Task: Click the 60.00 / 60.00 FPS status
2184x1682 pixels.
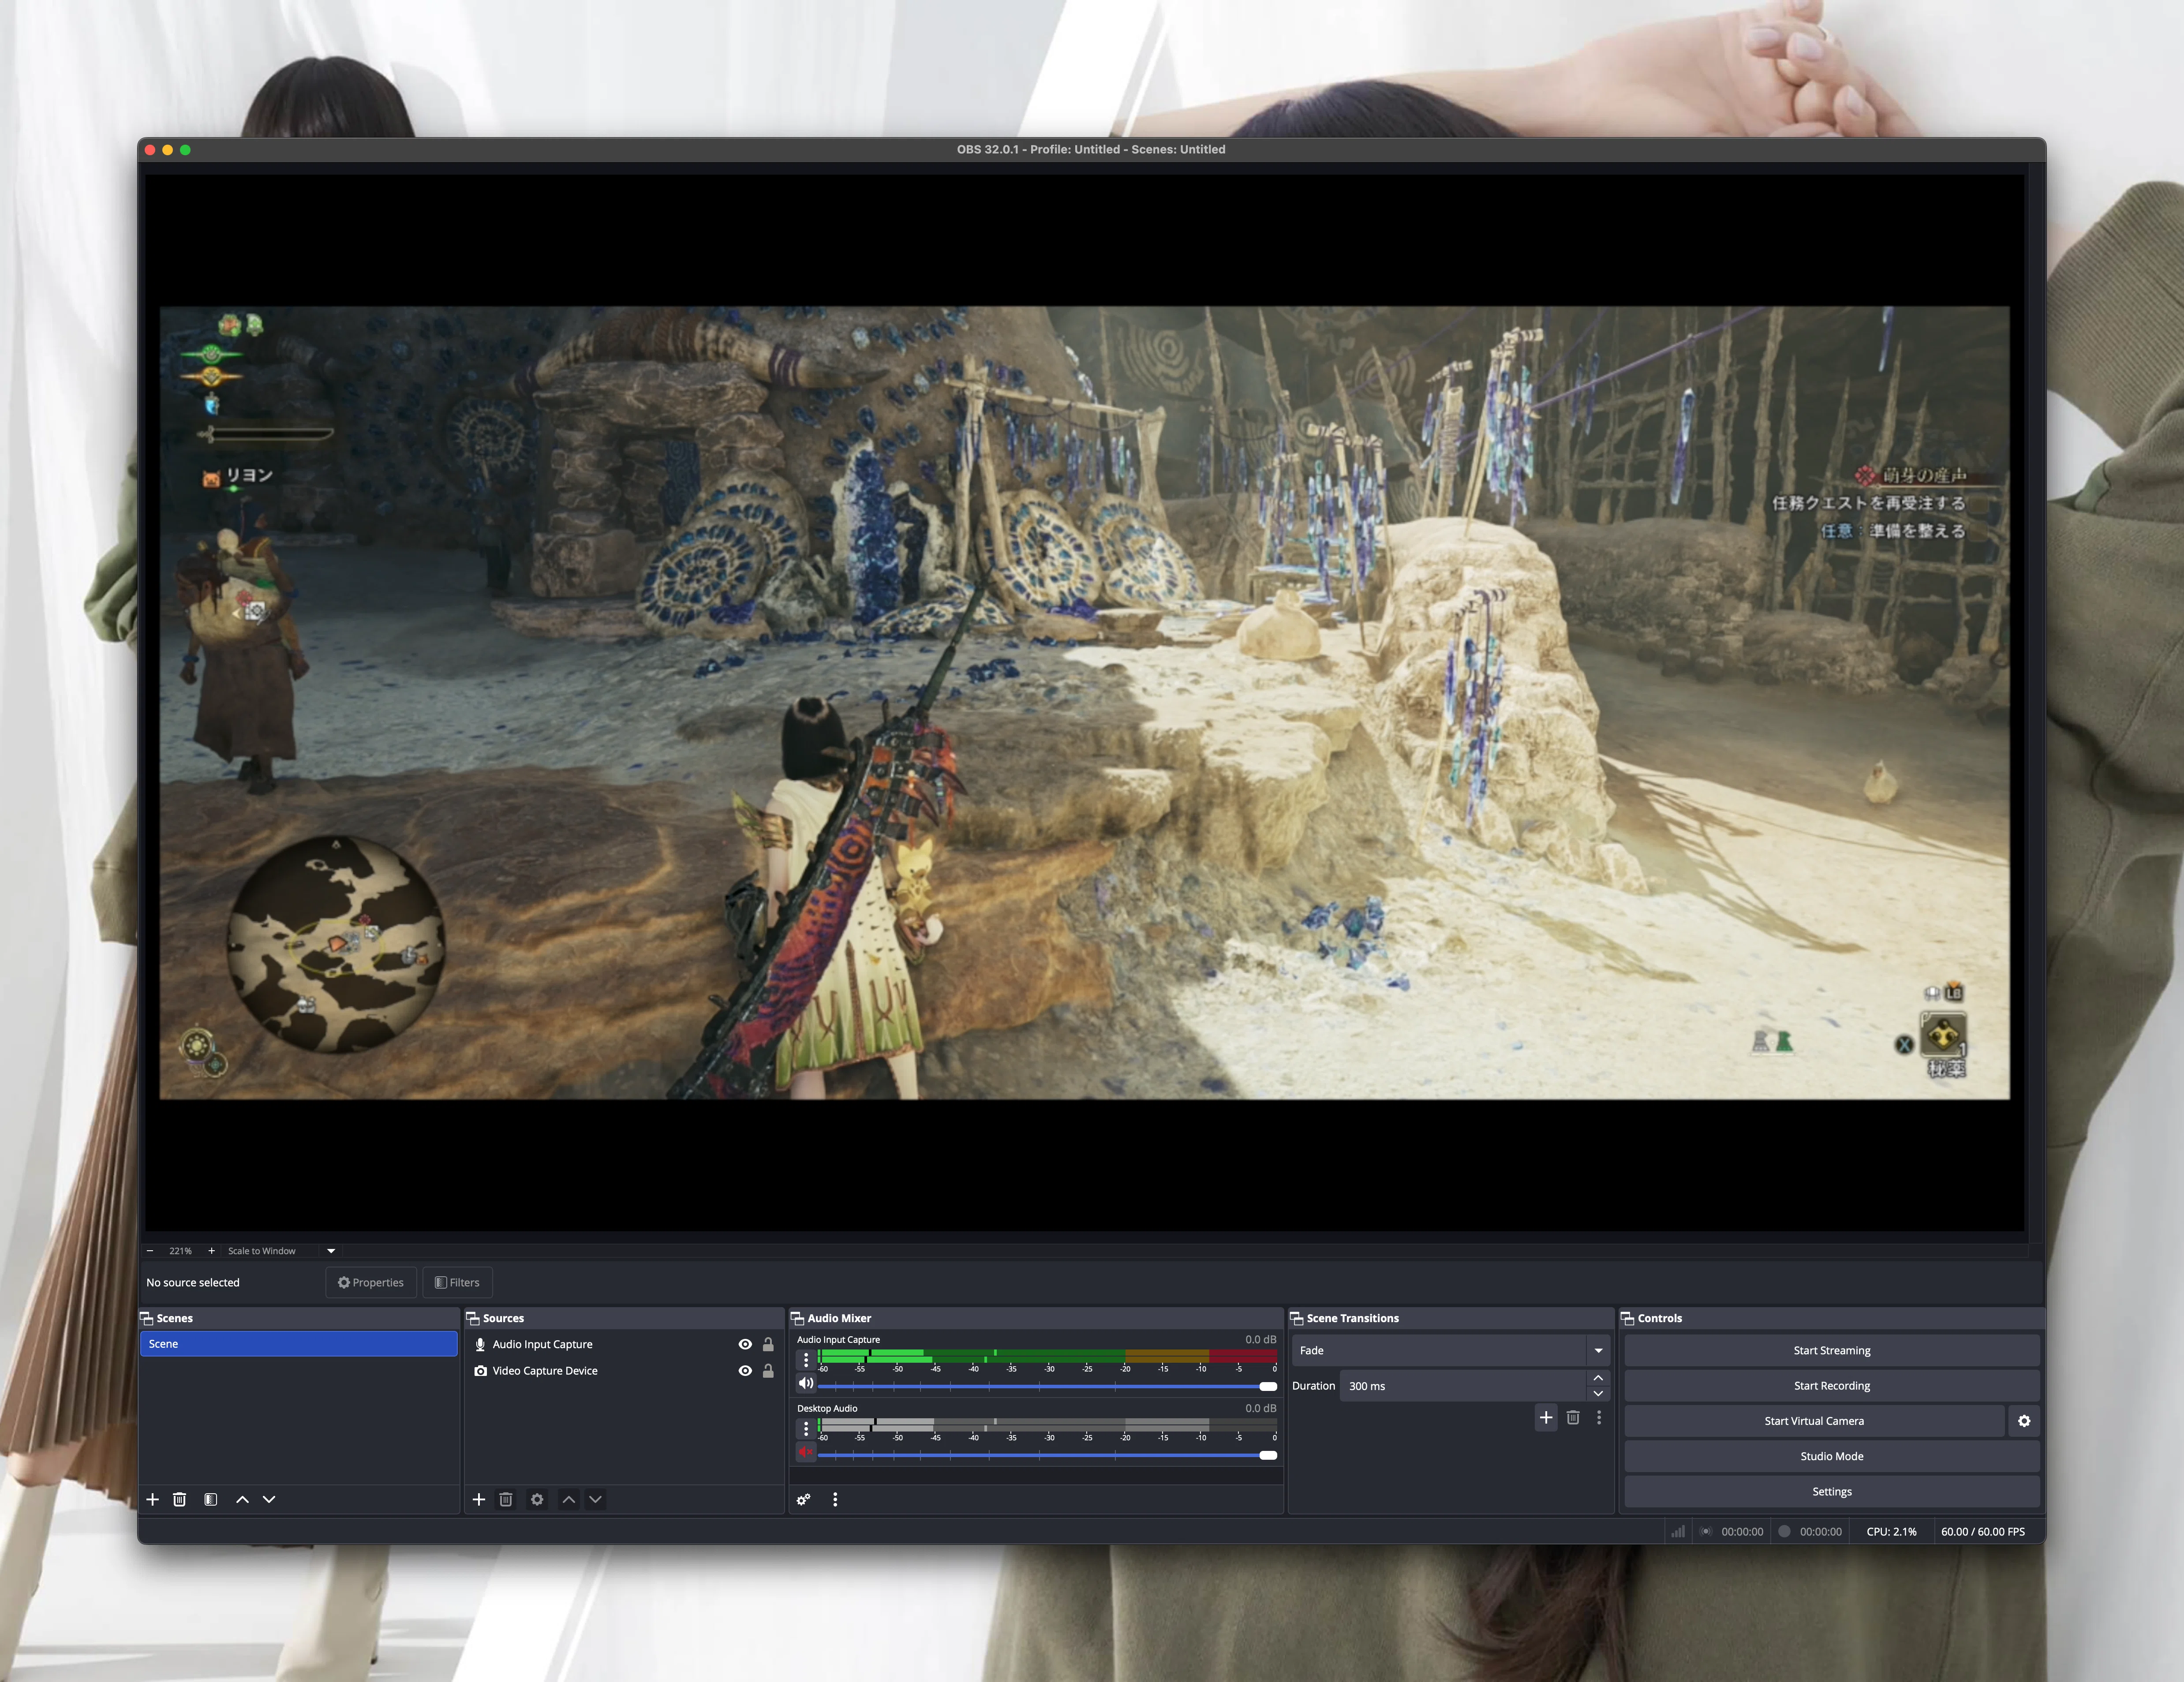Action: [1982, 1531]
